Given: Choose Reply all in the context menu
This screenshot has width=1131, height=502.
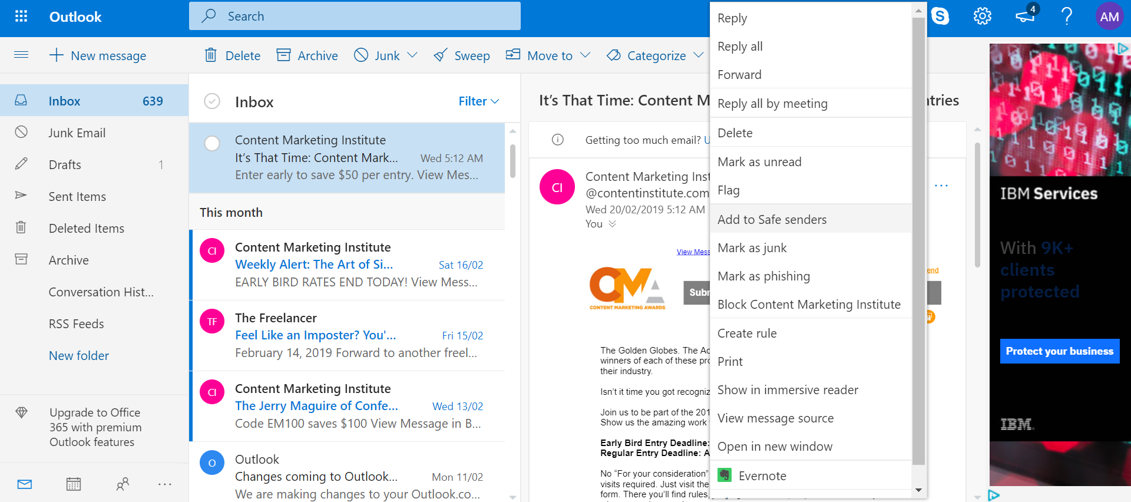Looking at the screenshot, I should click(811, 47).
